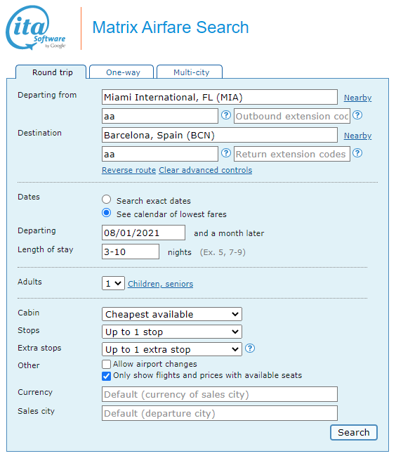Click the Search button

click(354, 433)
